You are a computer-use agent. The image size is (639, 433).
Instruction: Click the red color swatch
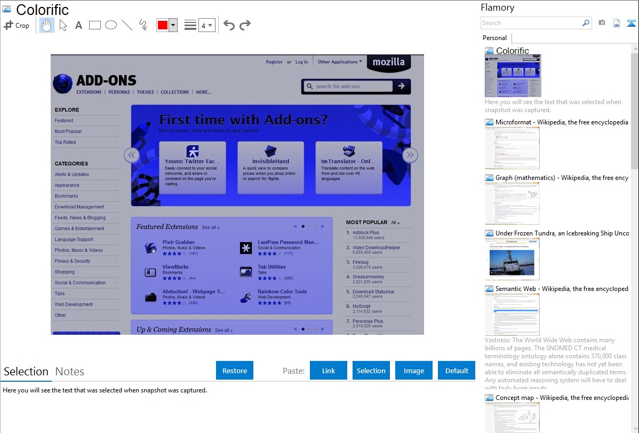tap(163, 25)
